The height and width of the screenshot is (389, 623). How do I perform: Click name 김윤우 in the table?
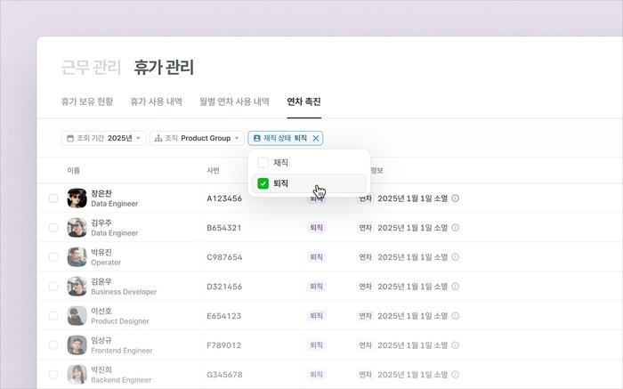[x=101, y=281]
